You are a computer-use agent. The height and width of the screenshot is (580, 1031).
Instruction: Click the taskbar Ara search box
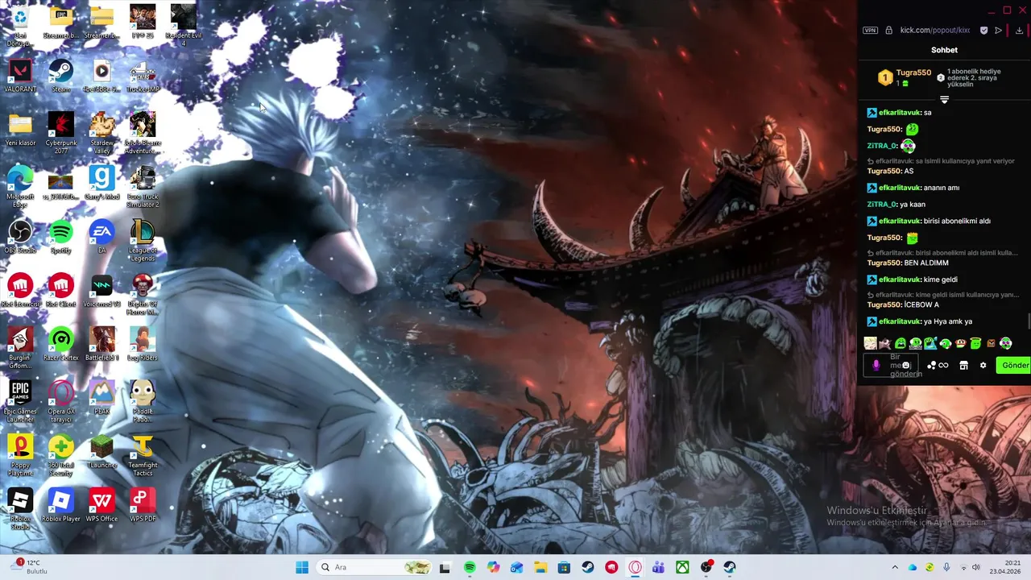(x=375, y=567)
